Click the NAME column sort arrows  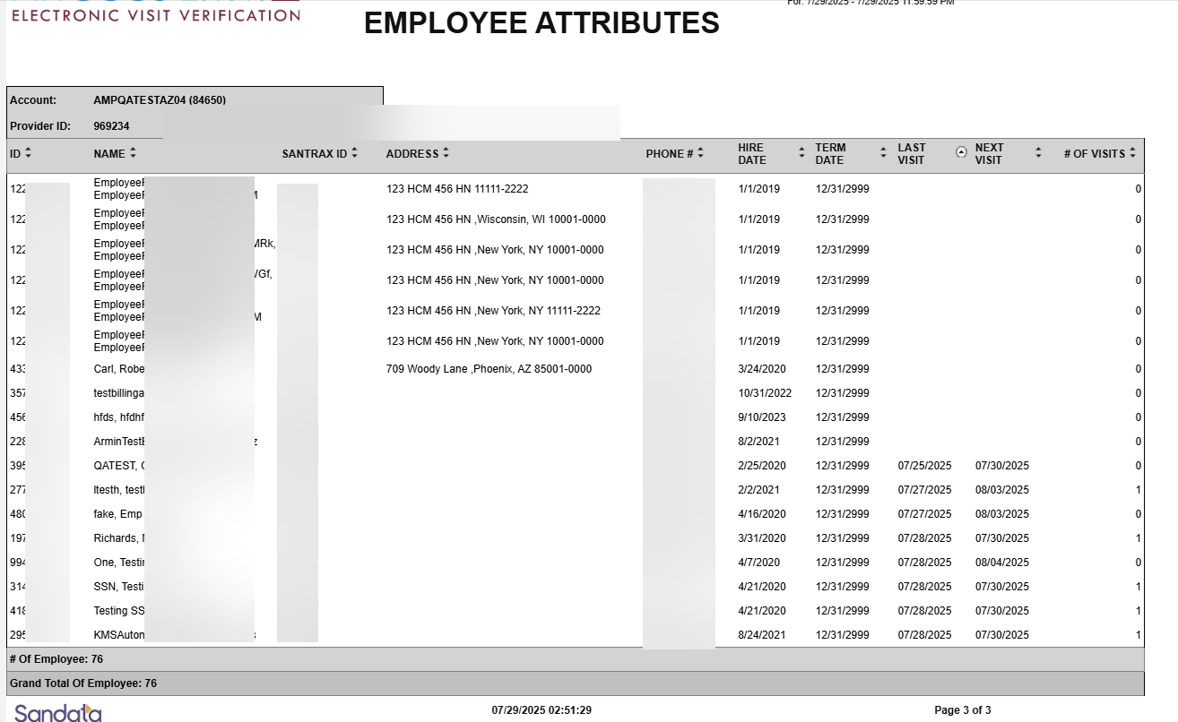133,153
